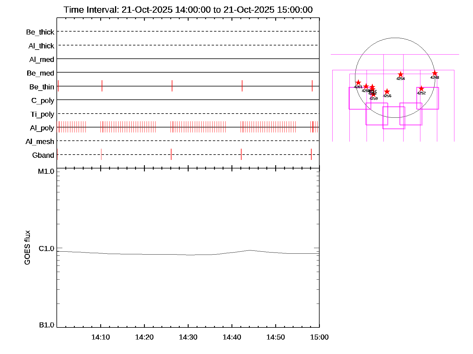Click the Gband tick near 14:42

(x=241, y=154)
